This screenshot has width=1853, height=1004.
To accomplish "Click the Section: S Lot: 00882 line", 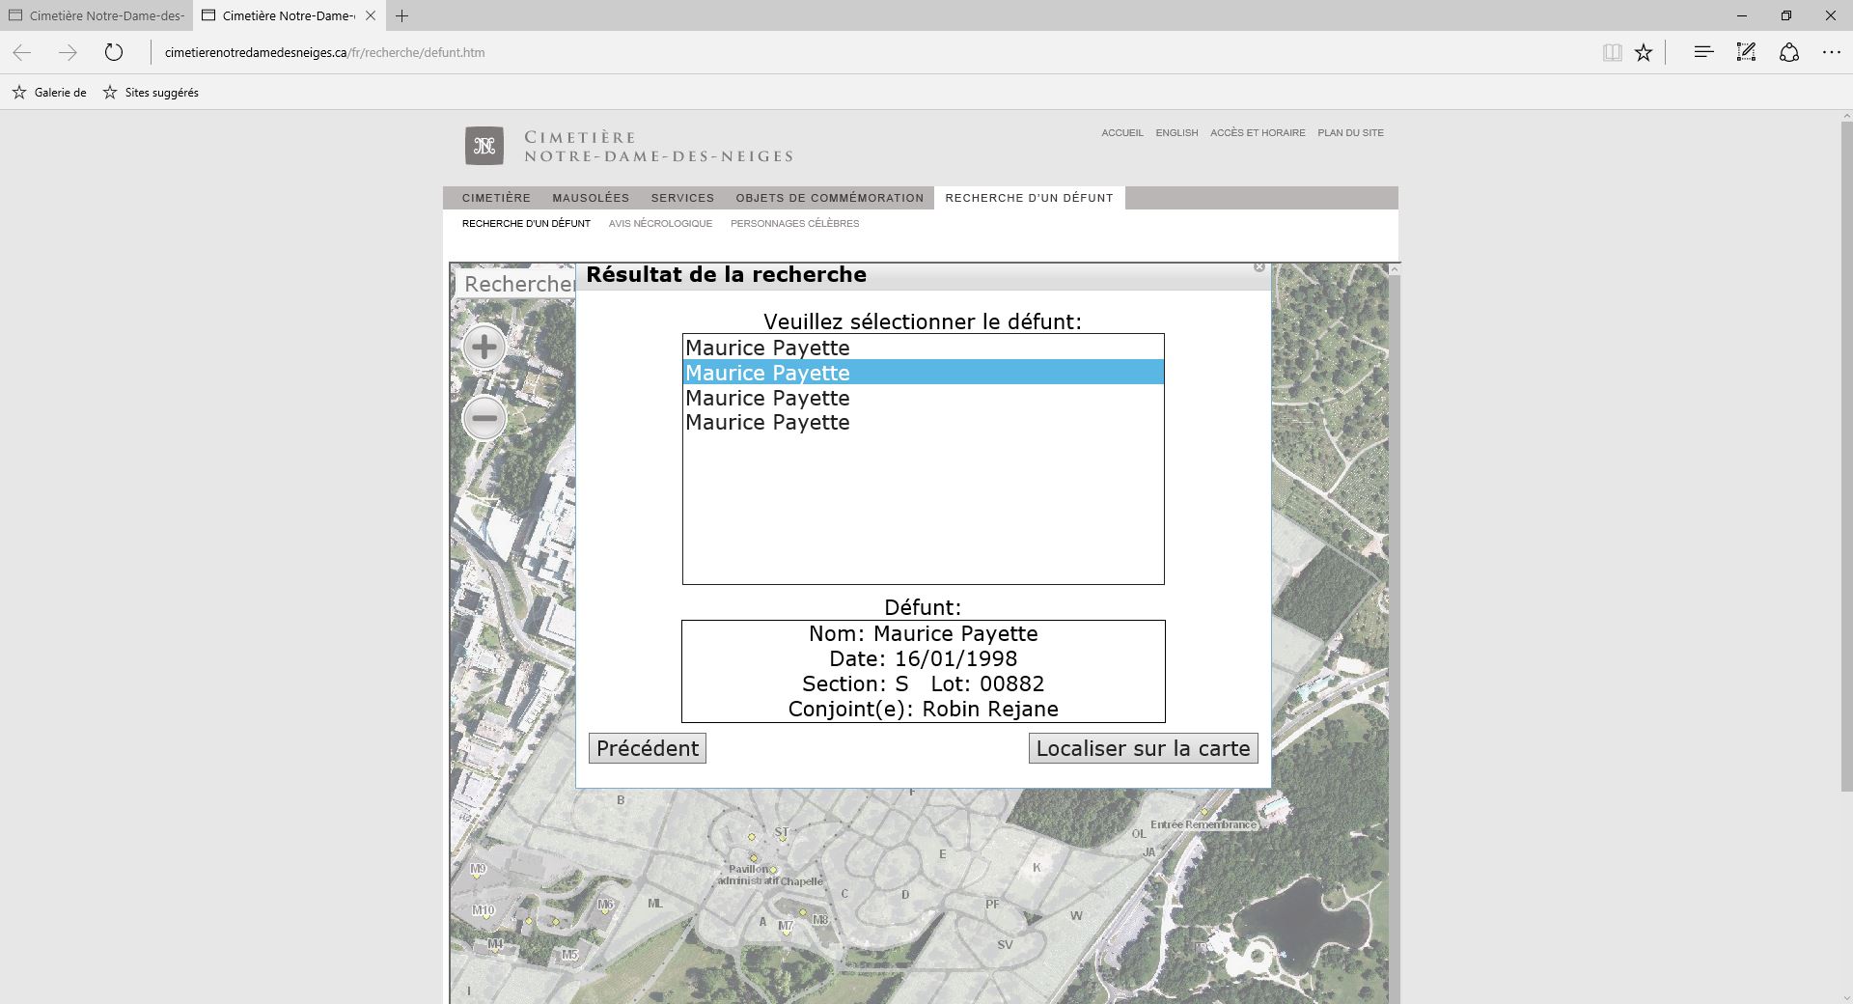I will pos(924,684).
